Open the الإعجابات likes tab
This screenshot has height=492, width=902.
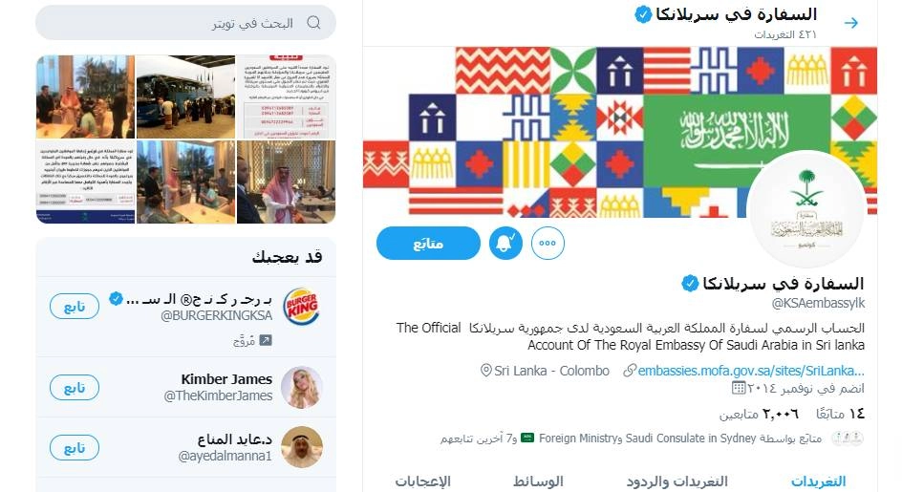422,481
